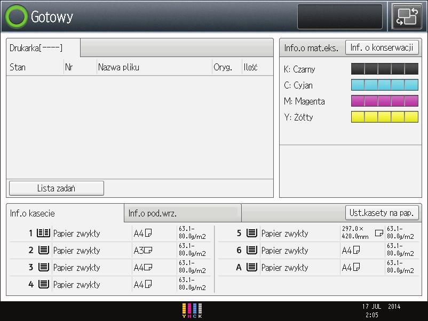Click the C: Cyjan toner level bar

(385, 85)
